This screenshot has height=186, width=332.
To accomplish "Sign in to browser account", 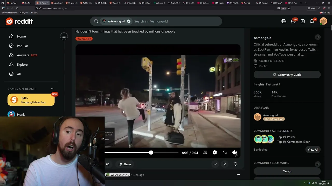I will (312, 8).
